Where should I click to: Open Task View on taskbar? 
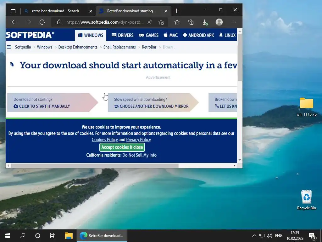pyautogui.click(x=53, y=236)
